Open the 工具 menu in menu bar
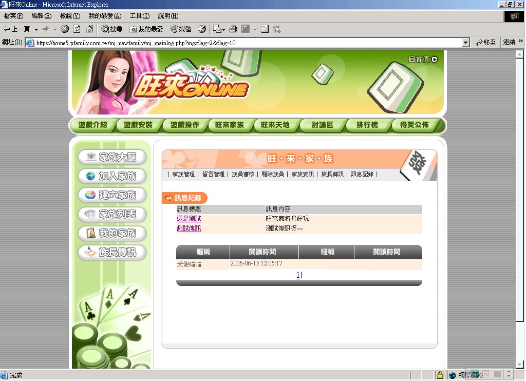Image resolution: width=526 pixels, height=382 pixels. click(x=139, y=16)
